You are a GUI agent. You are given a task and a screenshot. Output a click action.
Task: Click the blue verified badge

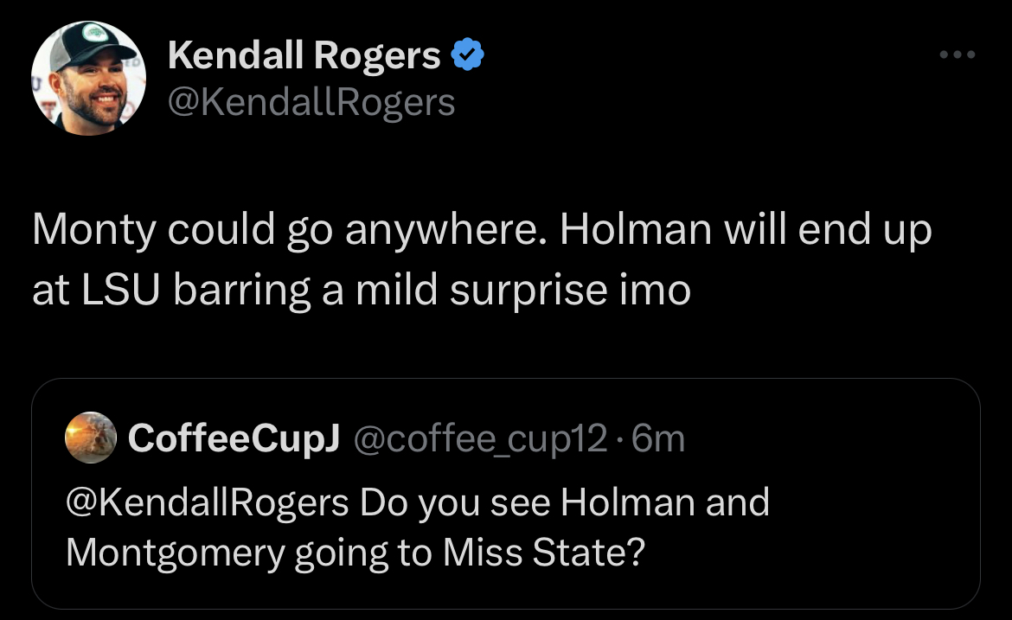coord(468,56)
